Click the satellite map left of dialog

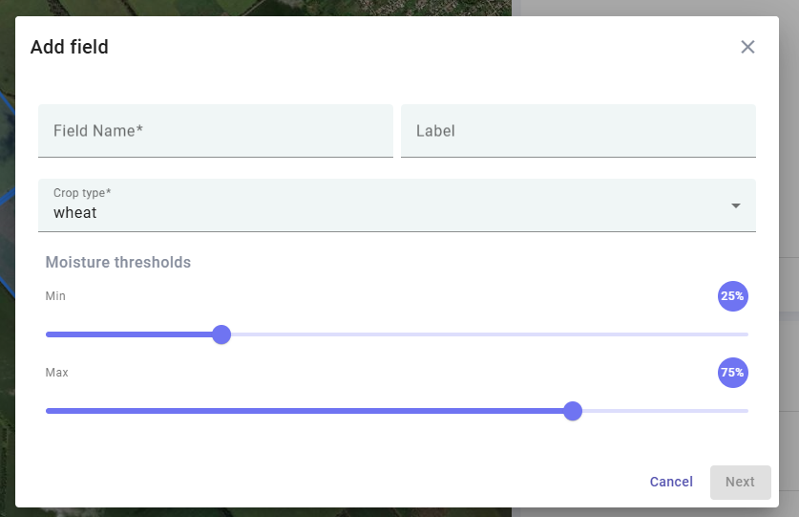click(7, 287)
